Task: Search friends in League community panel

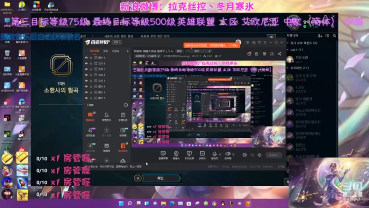Action: (x=334, y=36)
